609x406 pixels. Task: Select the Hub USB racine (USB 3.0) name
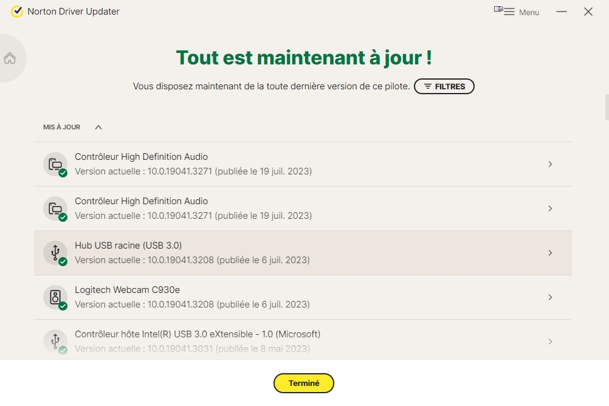(x=128, y=246)
